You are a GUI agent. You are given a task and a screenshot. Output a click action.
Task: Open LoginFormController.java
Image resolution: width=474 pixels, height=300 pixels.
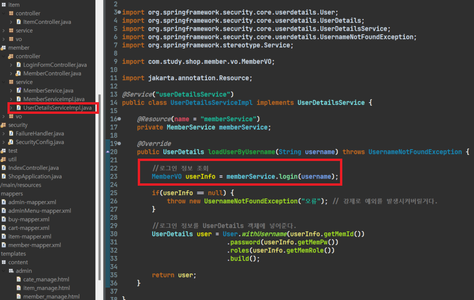[x=55, y=65]
